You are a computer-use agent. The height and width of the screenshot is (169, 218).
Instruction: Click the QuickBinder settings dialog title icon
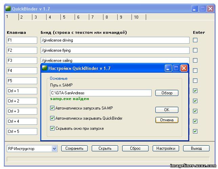[44, 68]
